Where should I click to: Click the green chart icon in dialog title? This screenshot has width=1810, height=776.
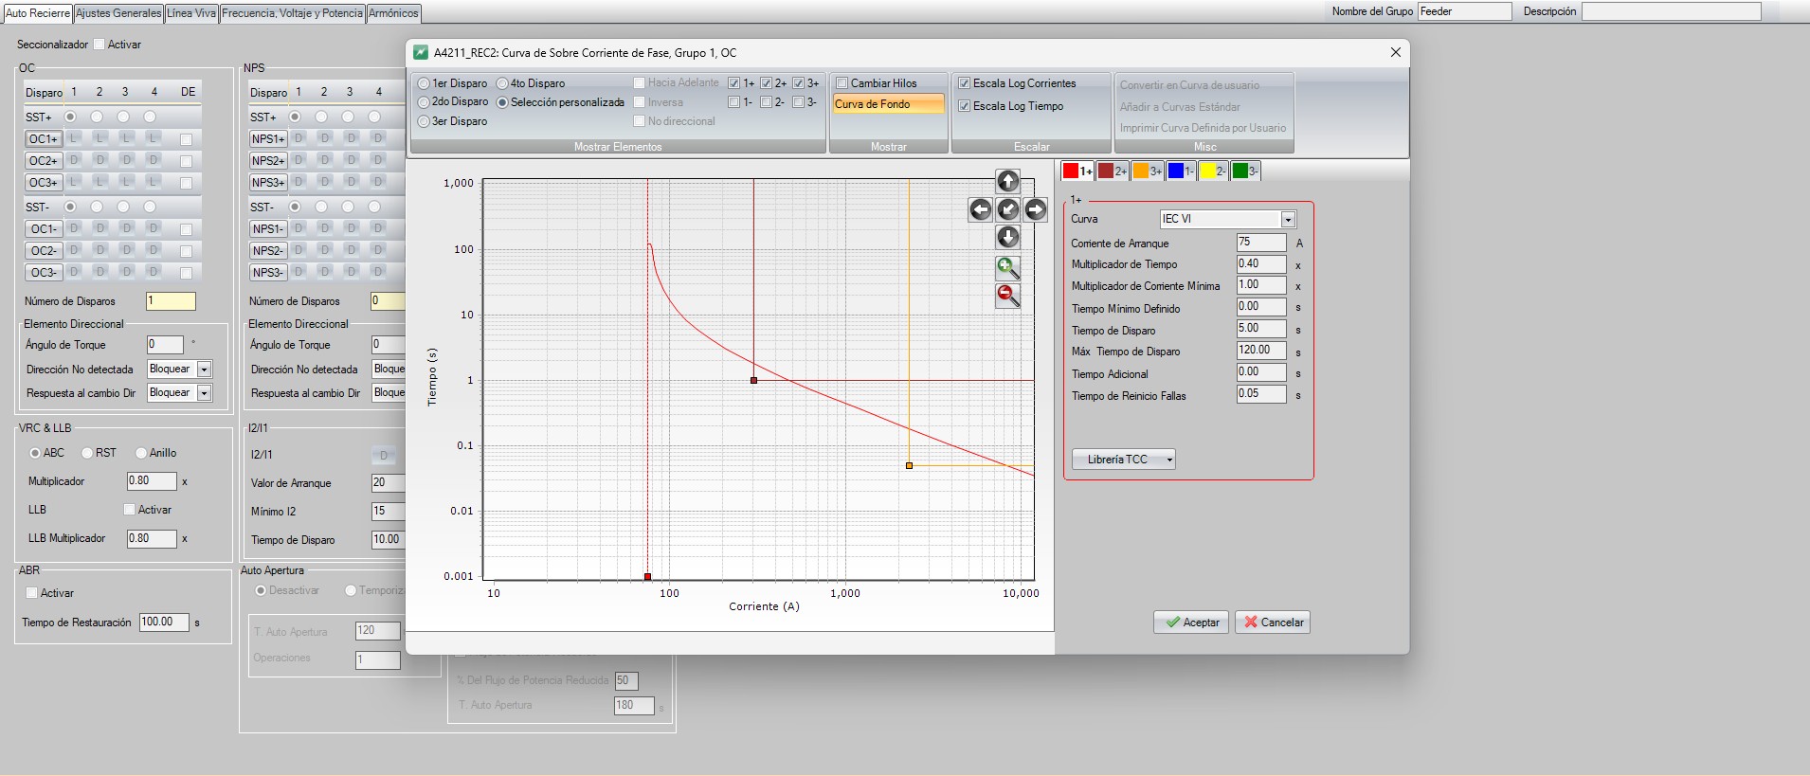421,52
